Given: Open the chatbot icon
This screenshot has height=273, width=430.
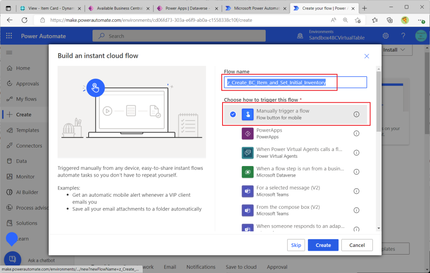Looking at the screenshot, I should [x=13, y=259].
